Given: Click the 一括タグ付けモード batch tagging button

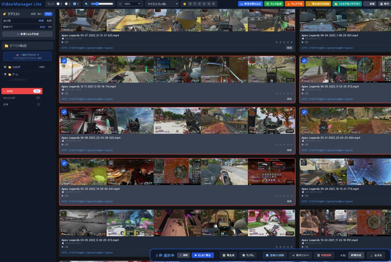Looking at the screenshot, I should (27, 56).
